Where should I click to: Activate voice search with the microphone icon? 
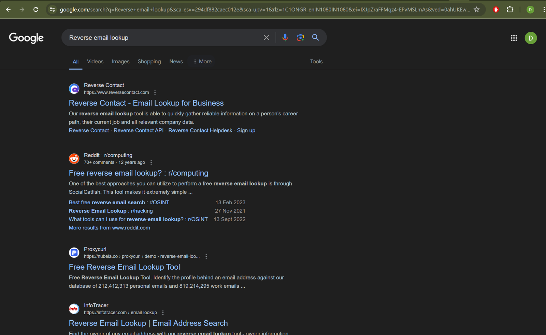(x=285, y=37)
